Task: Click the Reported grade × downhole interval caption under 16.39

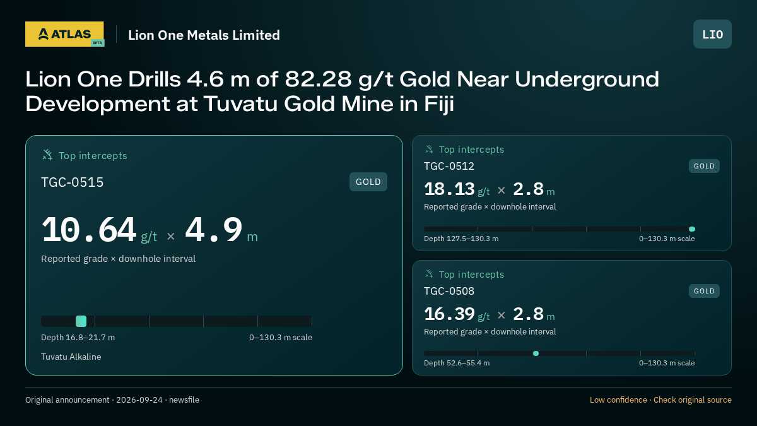Action: (x=490, y=331)
